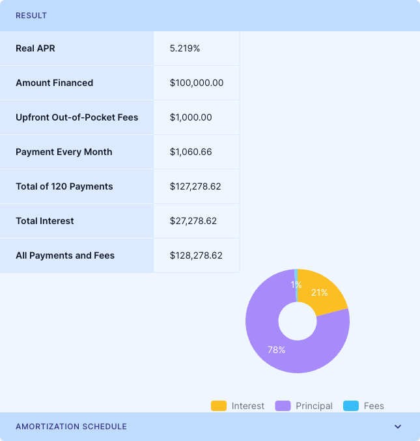The image size is (420, 441).
Task: Open the Amortization Schedule section header
Action: [x=72, y=427]
